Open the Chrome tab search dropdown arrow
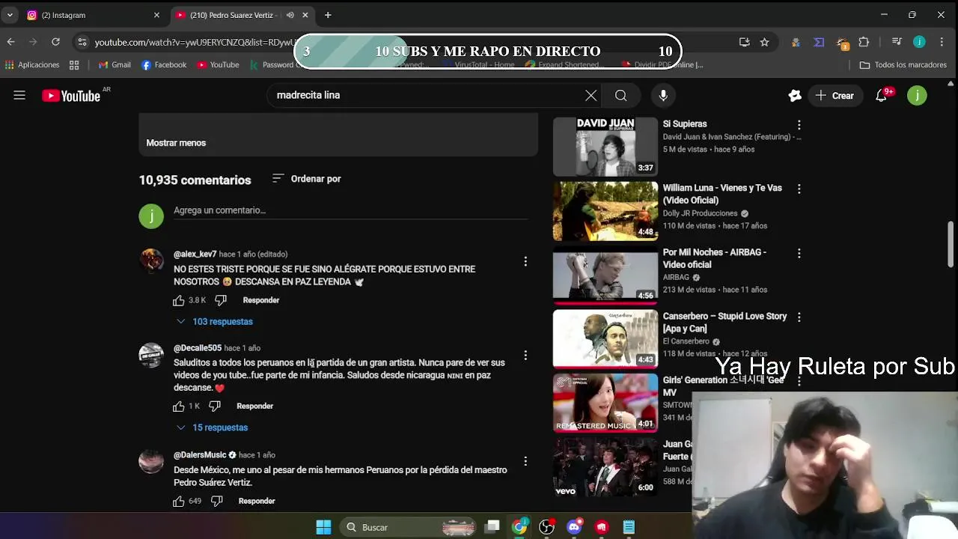Image resolution: width=958 pixels, height=539 pixels. tap(10, 15)
